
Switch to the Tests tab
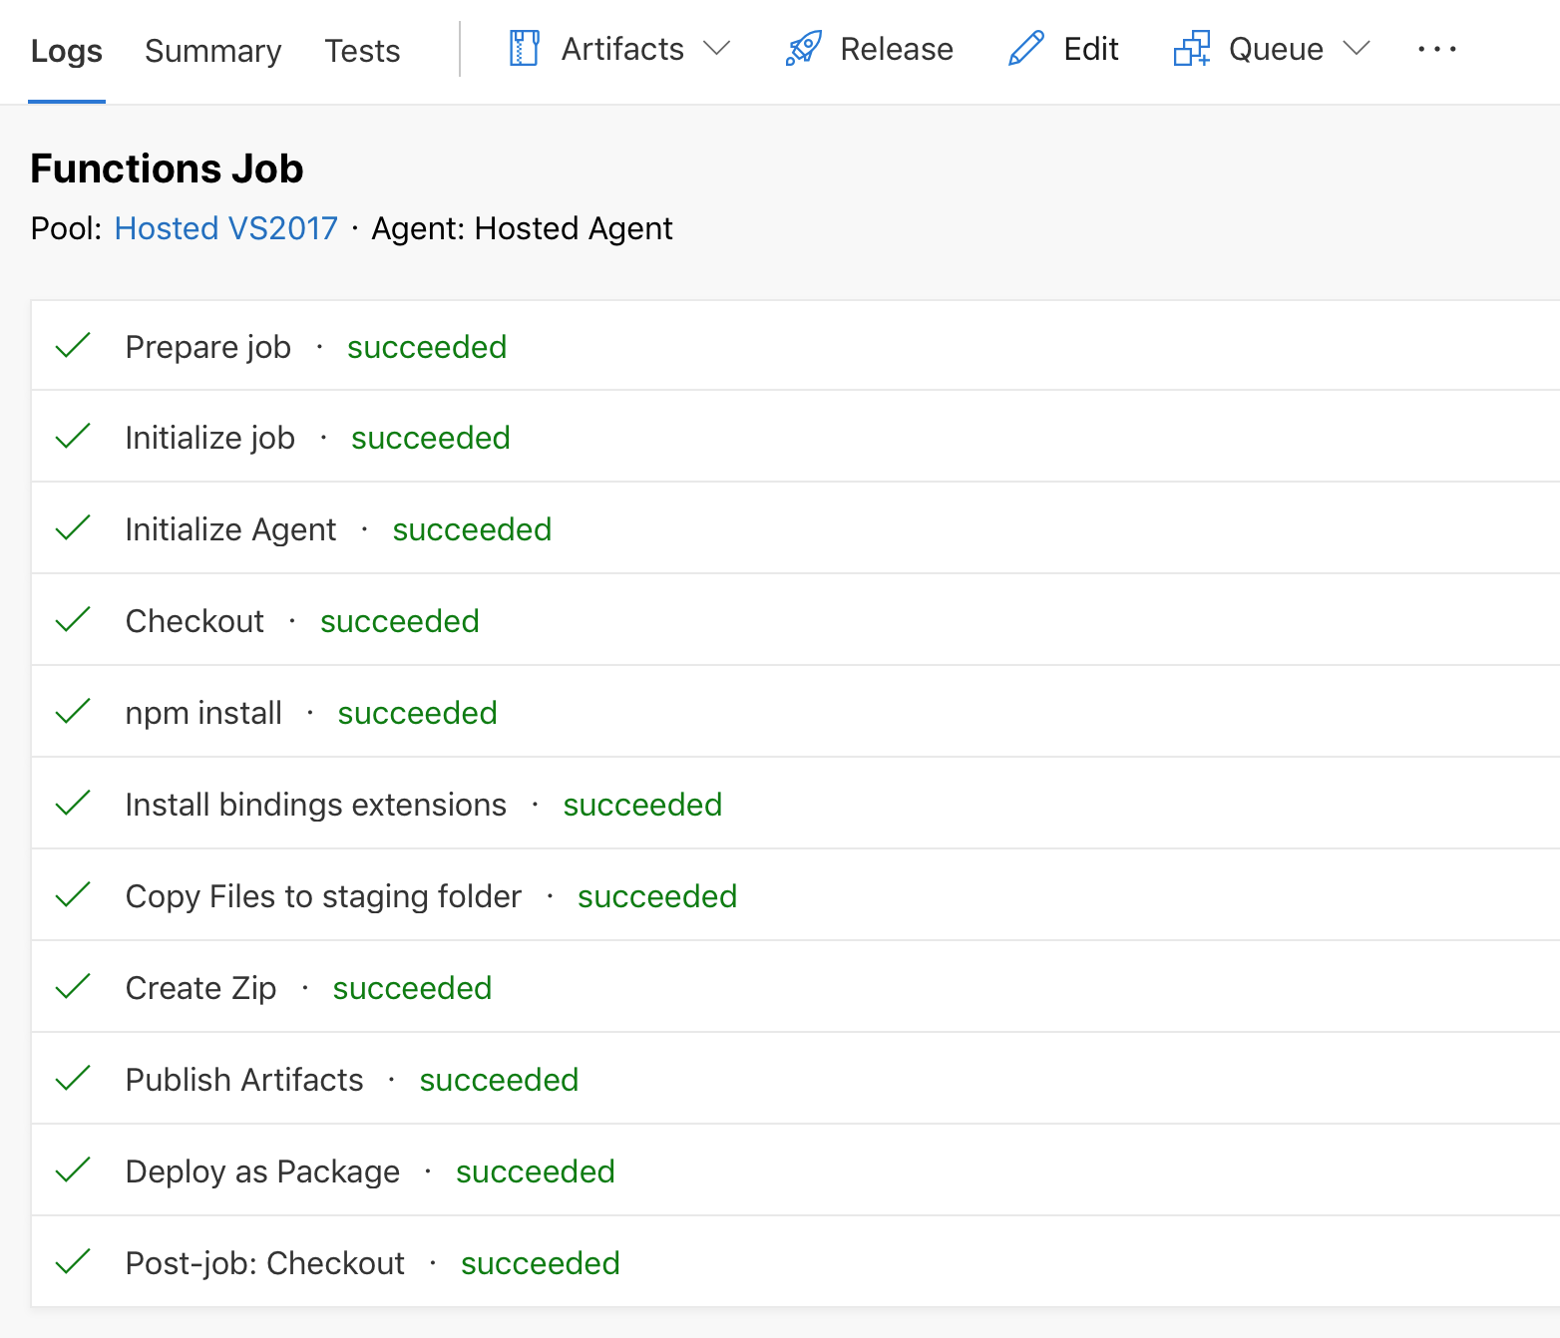tap(361, 50)
